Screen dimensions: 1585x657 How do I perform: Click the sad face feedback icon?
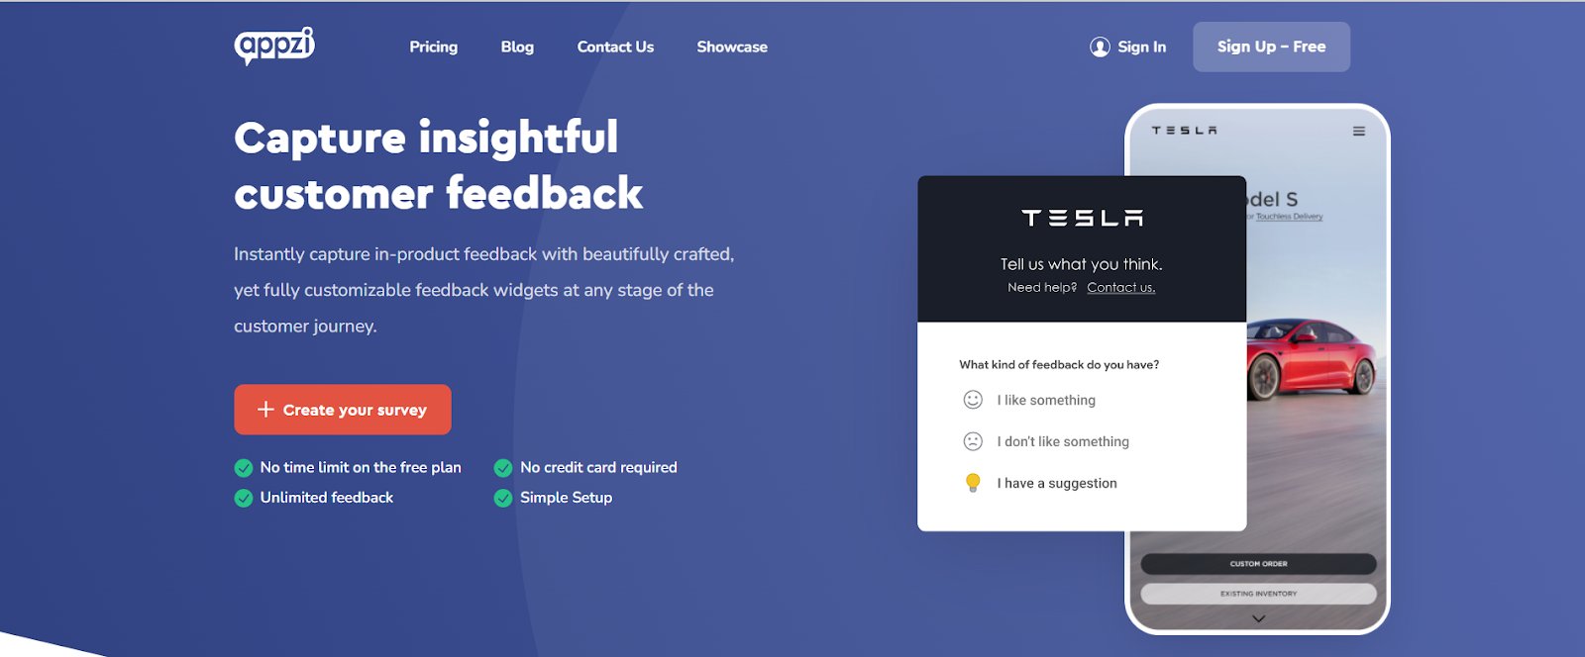click(973, 441)
